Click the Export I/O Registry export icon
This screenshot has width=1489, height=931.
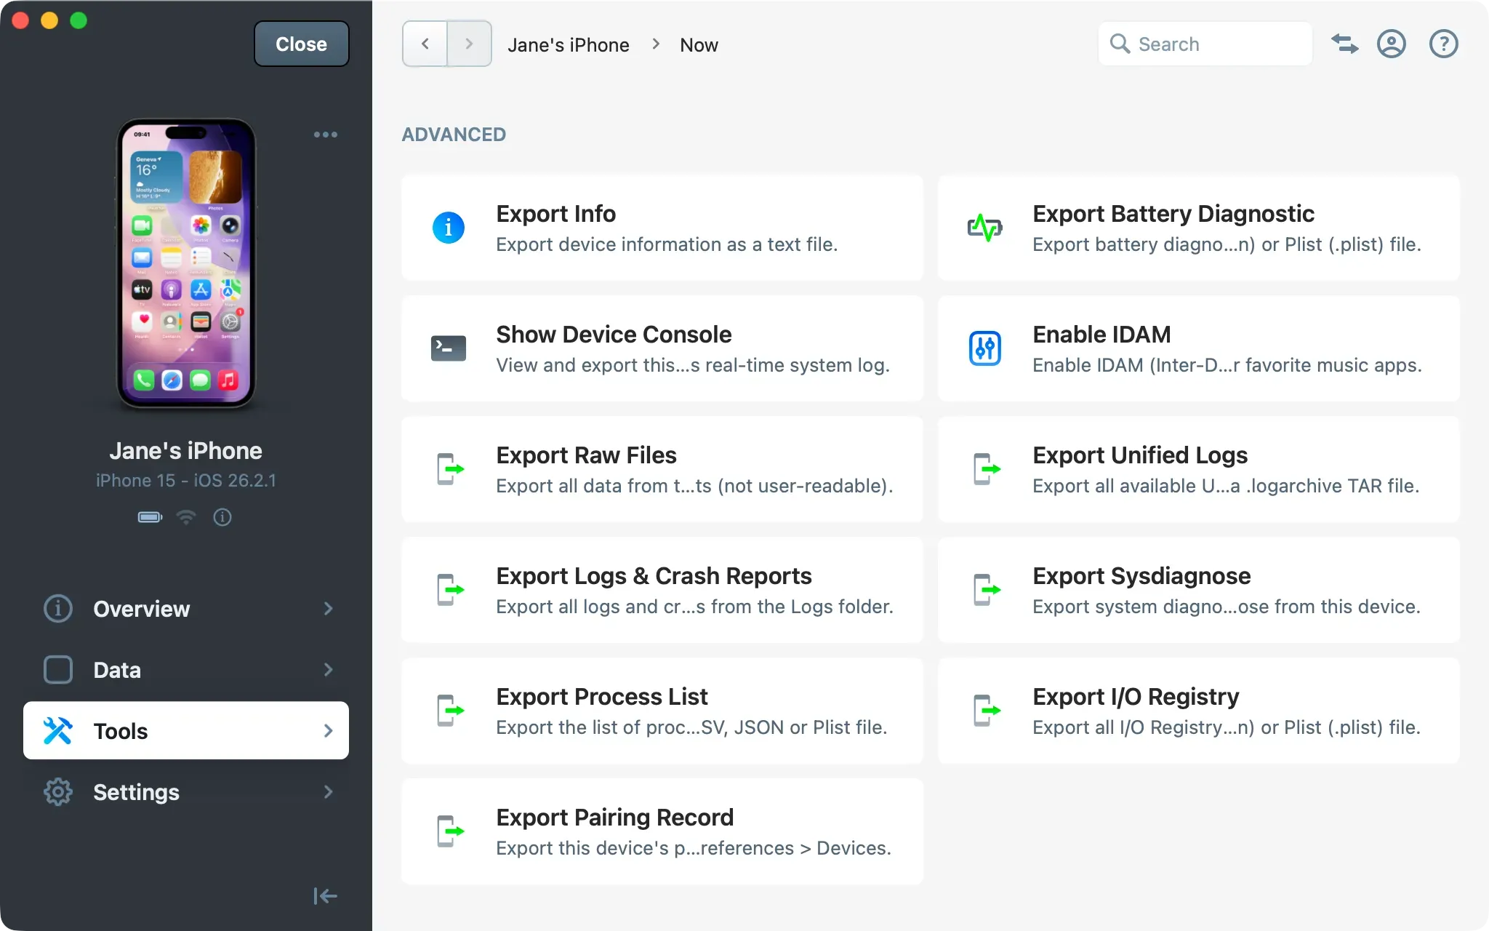point(987,711)
